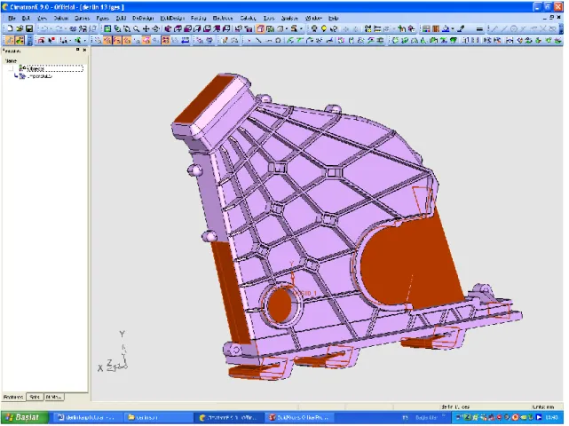This screenshot has width=569, height=426.
Task: Switch to the Features tab
Action: (x=13, y=397)
